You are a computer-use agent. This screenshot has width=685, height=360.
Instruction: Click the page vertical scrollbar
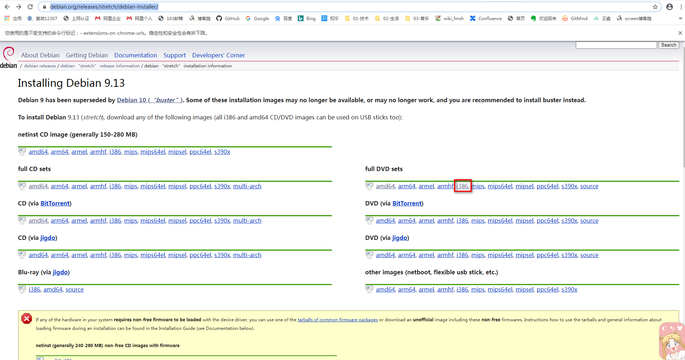point(683,108)
